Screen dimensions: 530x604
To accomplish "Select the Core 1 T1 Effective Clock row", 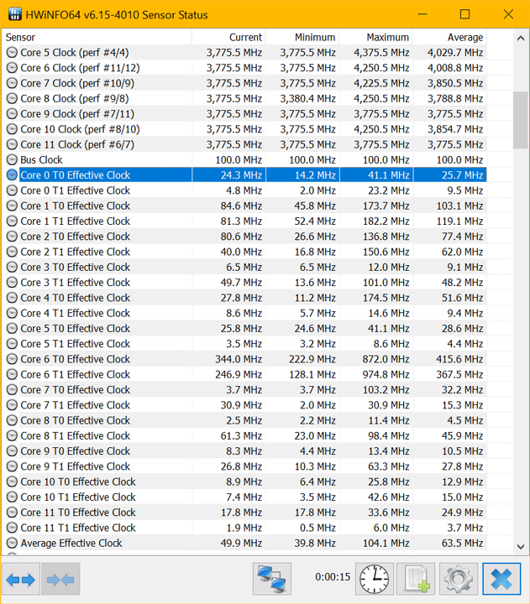I will pos(244,221).
